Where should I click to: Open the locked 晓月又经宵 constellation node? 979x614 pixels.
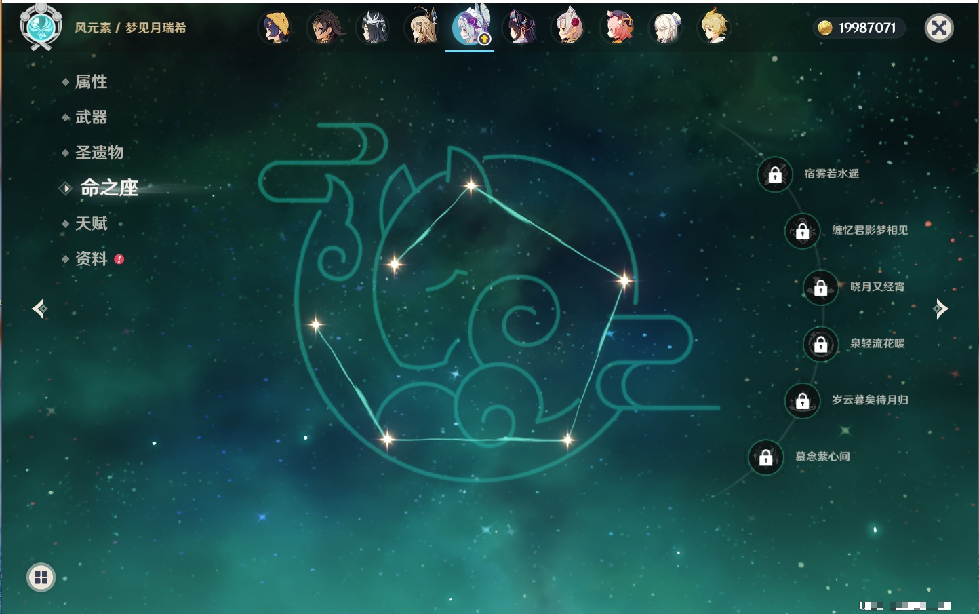click(x=821, y=287)
